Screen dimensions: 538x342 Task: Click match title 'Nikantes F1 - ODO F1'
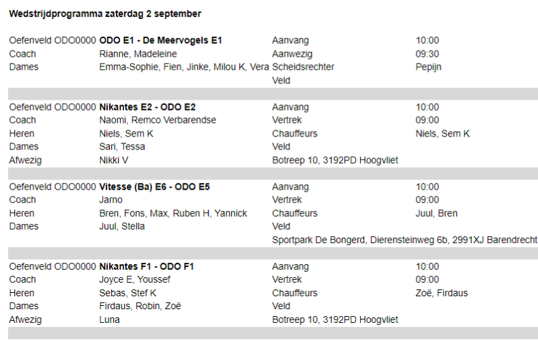(147, 267)
